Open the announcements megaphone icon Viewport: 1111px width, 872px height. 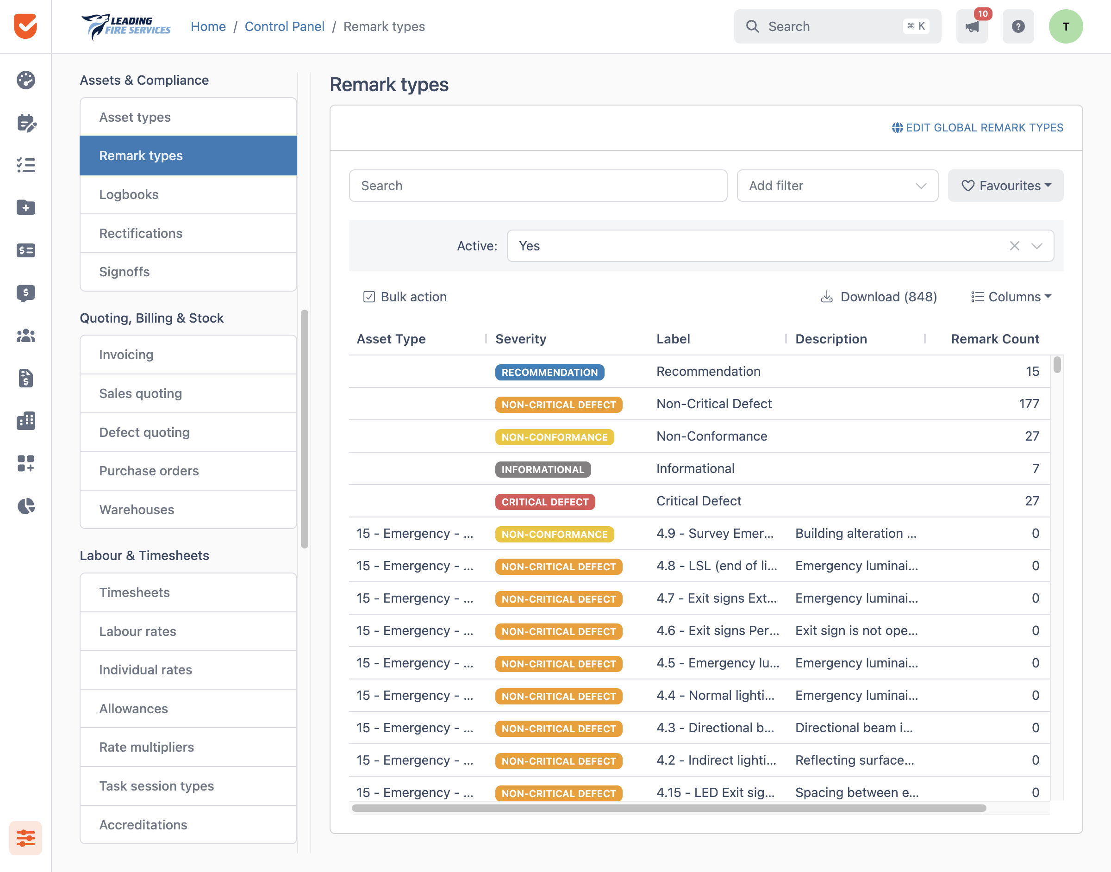pos(972,26)
